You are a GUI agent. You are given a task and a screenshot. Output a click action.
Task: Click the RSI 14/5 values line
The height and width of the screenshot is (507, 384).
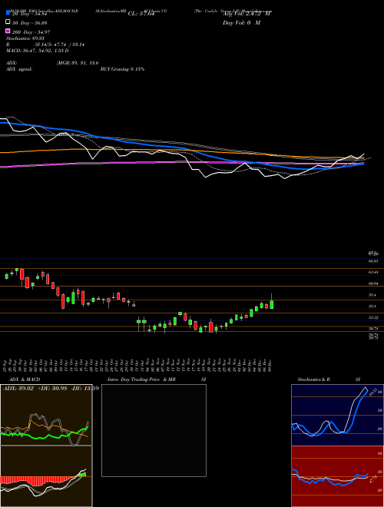[60, 45]
